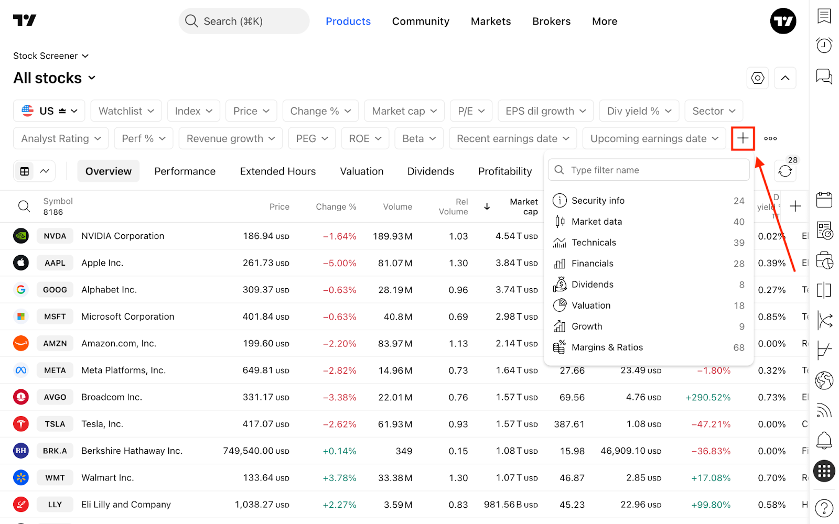Switch to chart view toggle
This screenshot has width=839, height=524.
45,171
